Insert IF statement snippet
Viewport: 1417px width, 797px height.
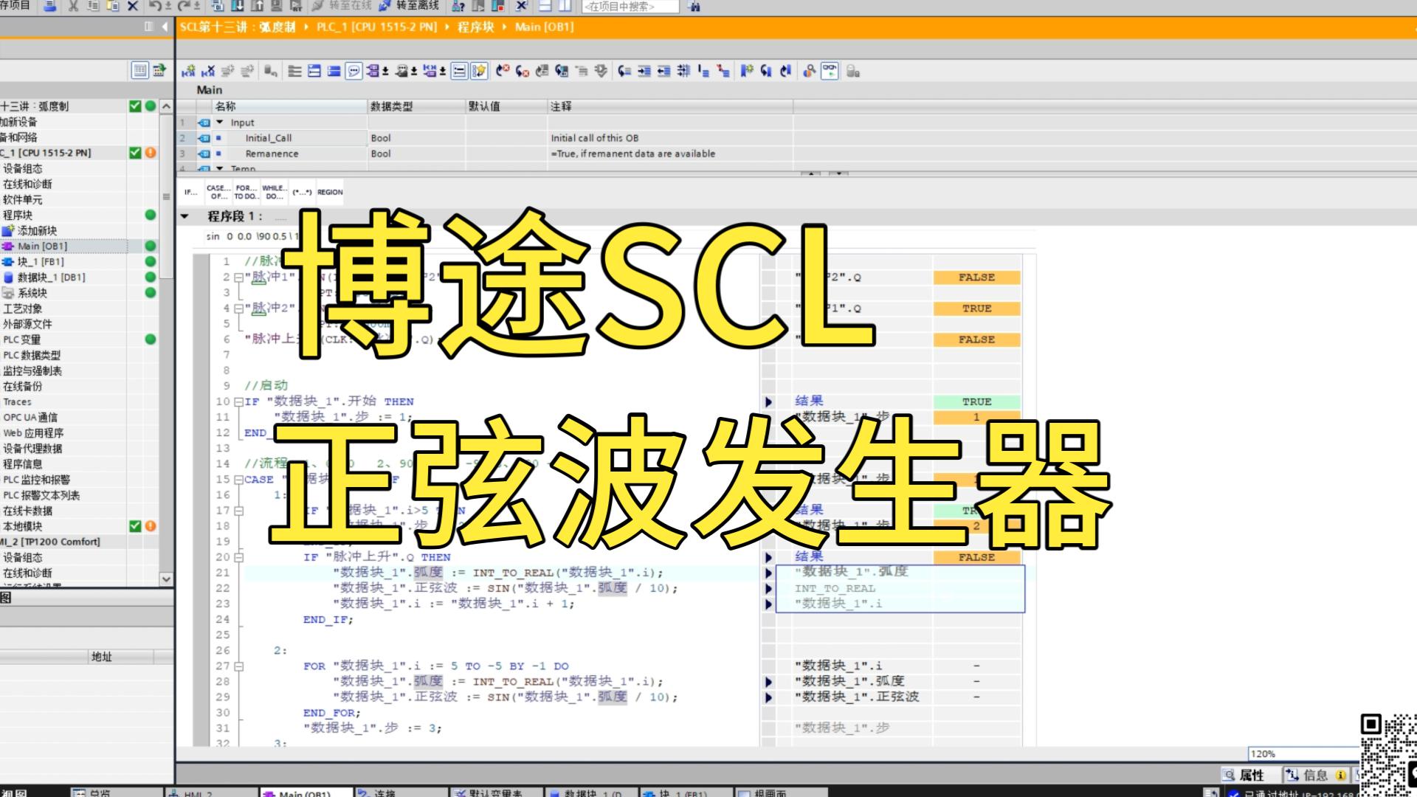(x=191, y=192)
